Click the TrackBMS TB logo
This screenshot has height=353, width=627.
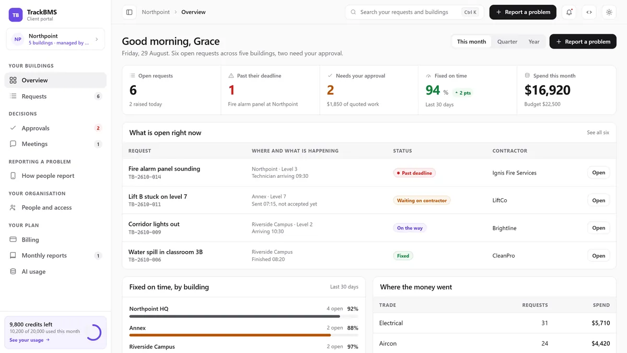pos(16,15)
